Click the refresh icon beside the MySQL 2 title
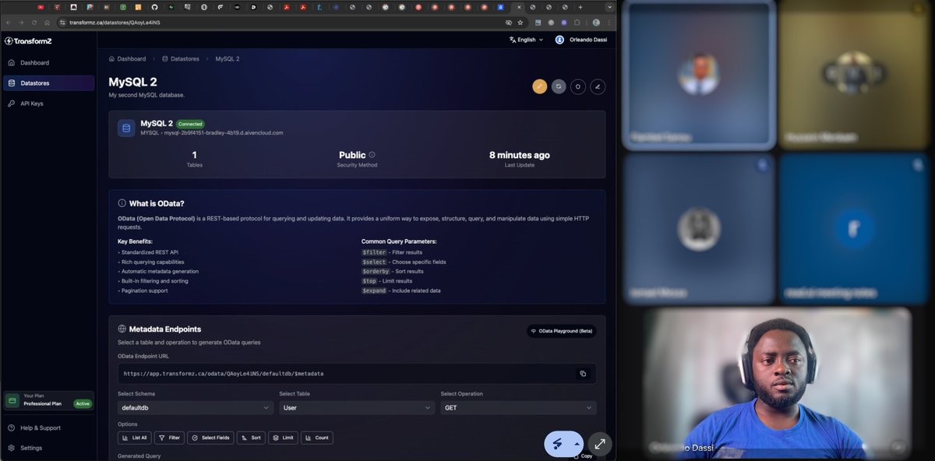The image size is (935, 461). click(x=559, y=86)
